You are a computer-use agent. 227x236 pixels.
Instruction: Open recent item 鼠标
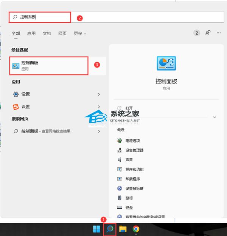(x=129, y=198)
